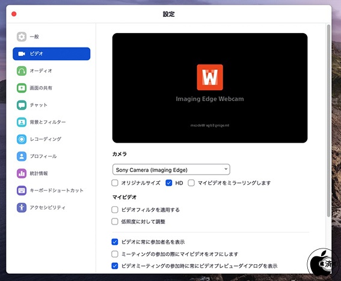Switch to 画面の共有 tab label
This screenshot has height=281, width=341.
click(x=41, y=88)
